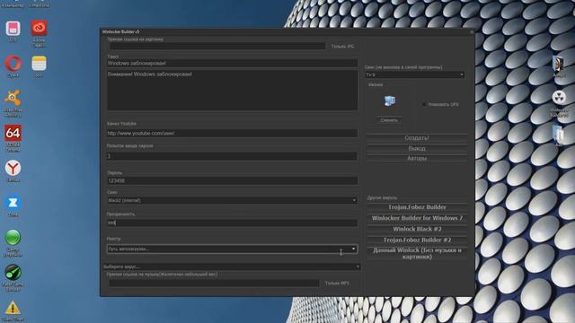The height and width of the screenshot is (323, 575).
Task: Launch the Opera browser desktop icon
Action: 13,64
